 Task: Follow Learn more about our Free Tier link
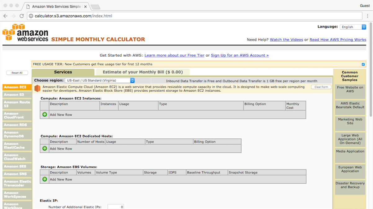tap(174, 55)
